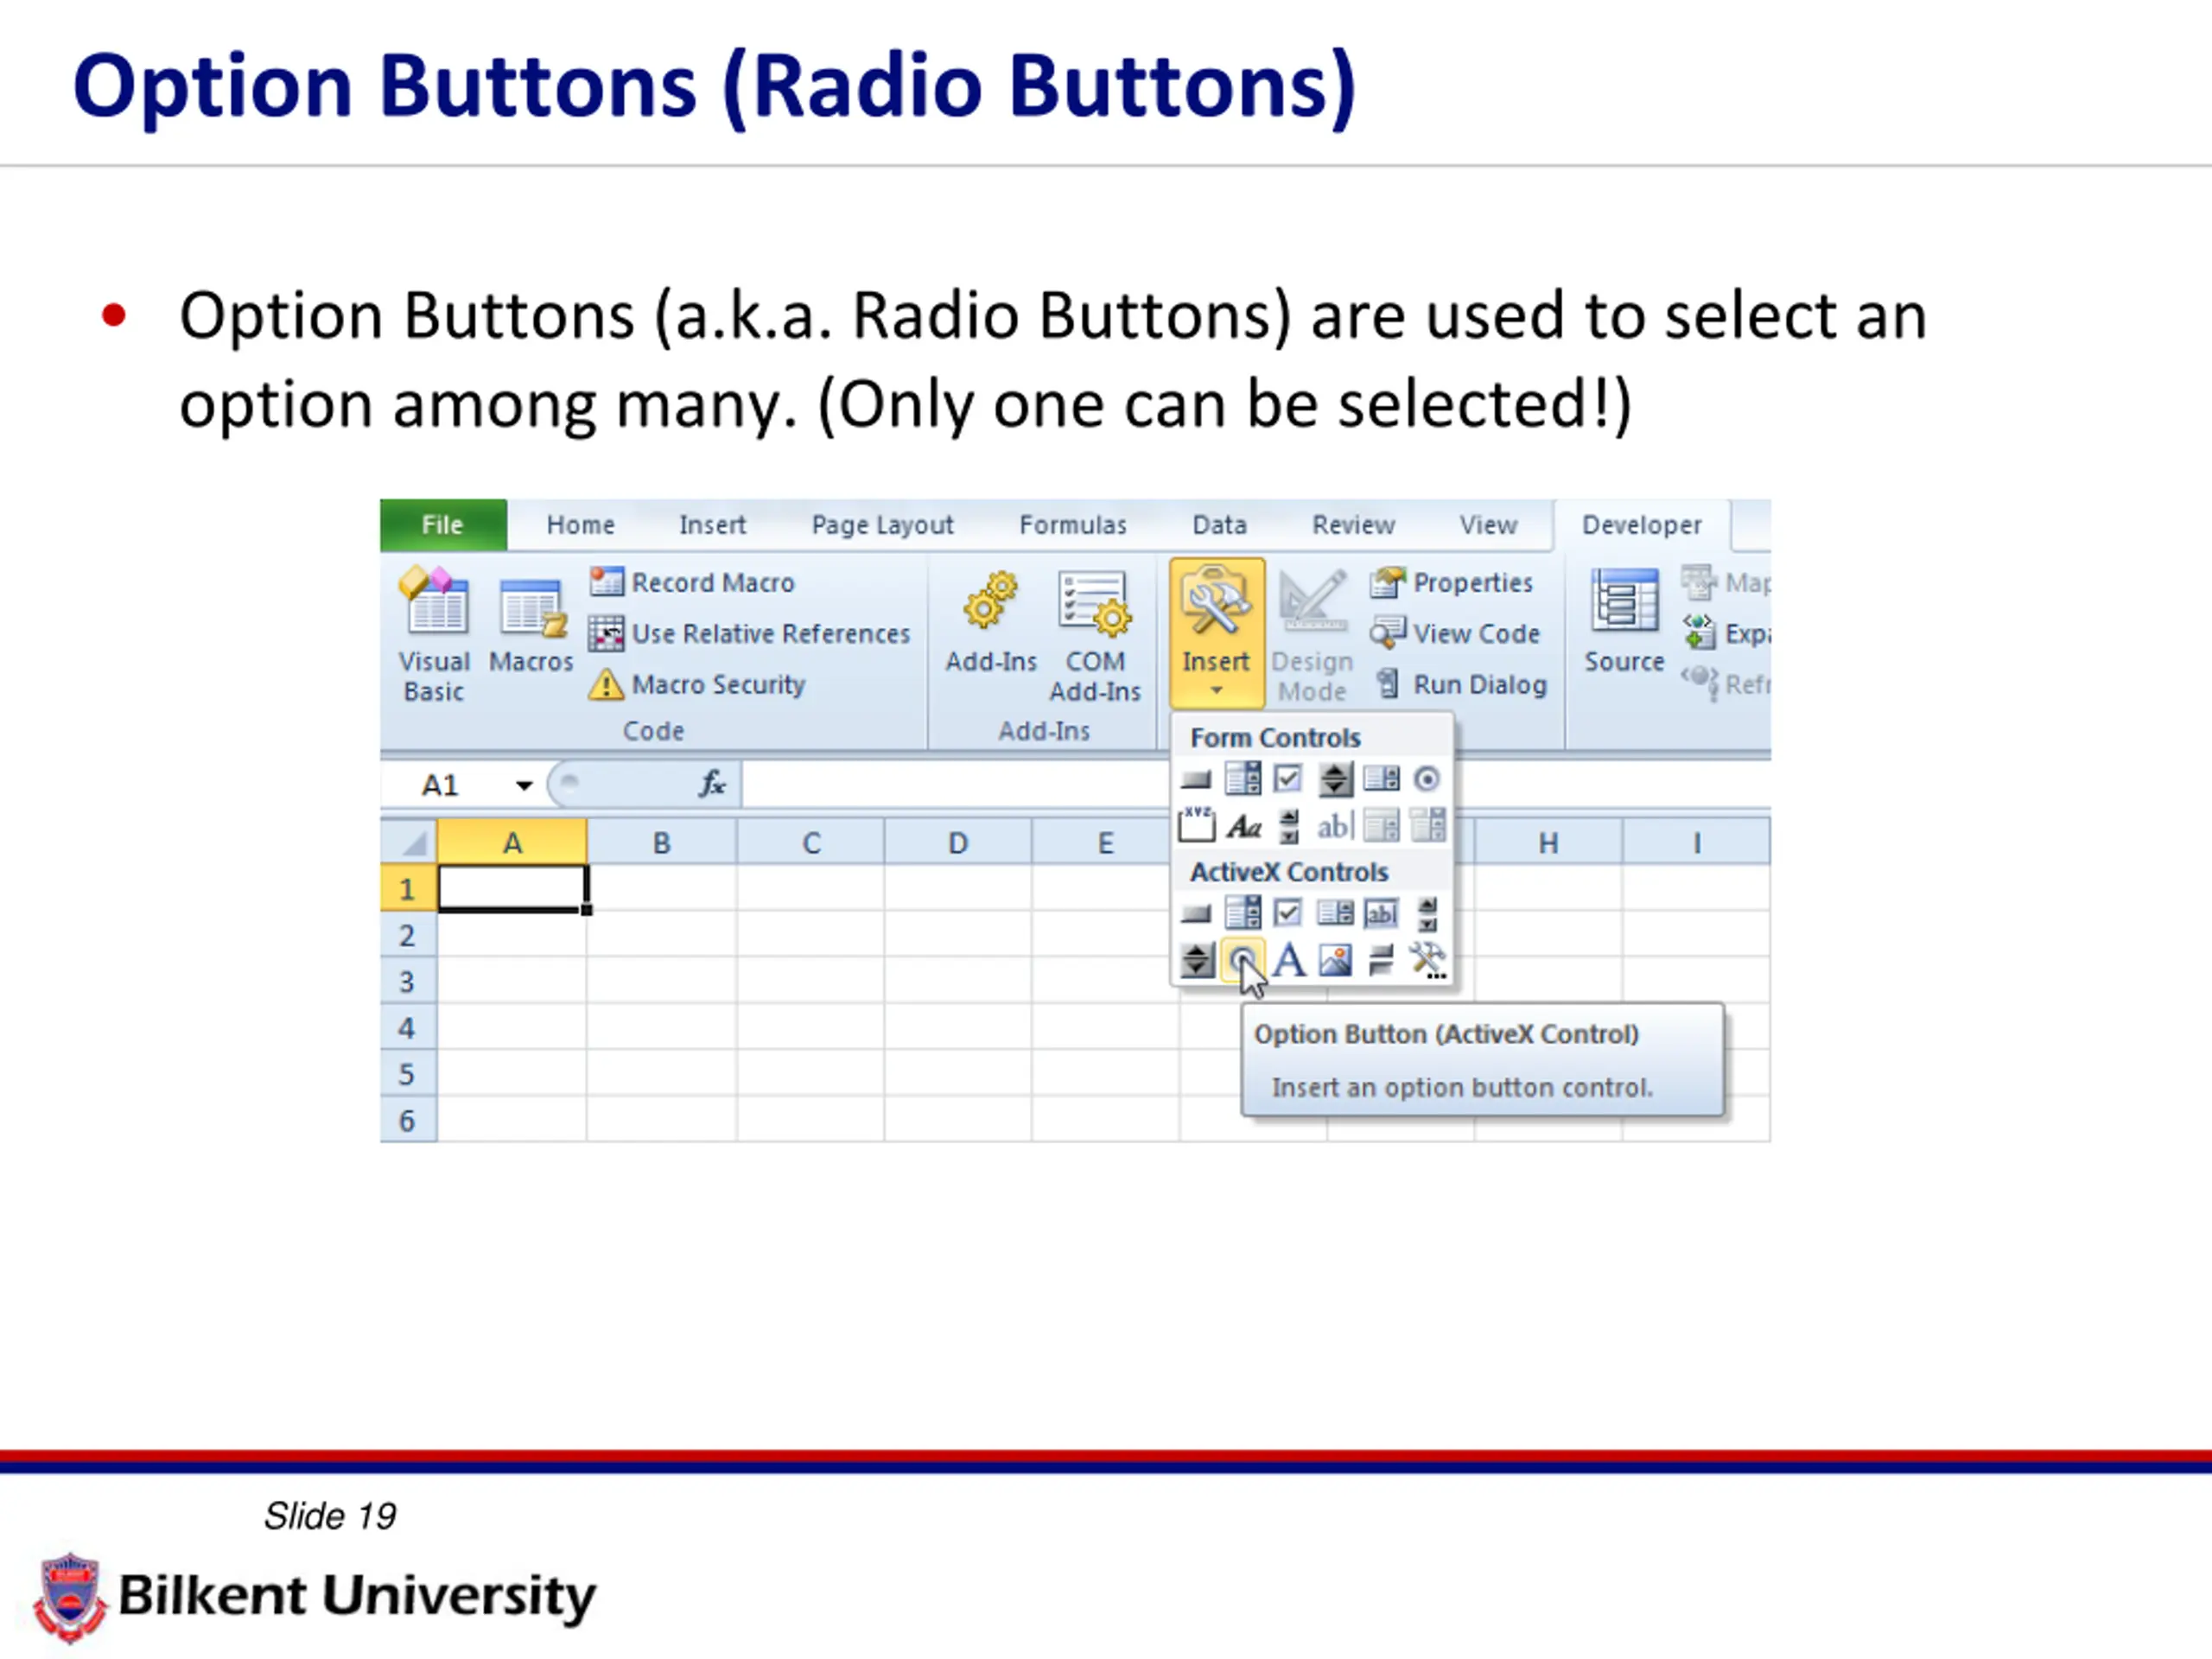Switch to the Insert ribbon tab
Image resolution: width=2212 pixels, height=1659 pixels.
point(712,525)
